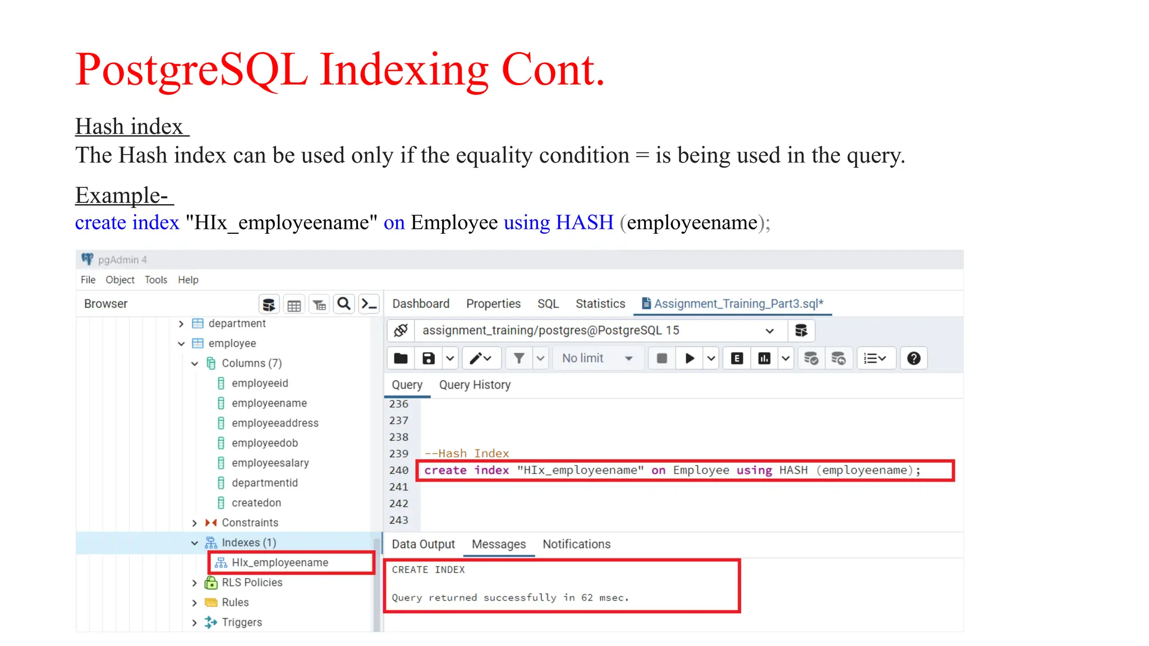Expand the department table node
This screenshot has height=646, width=1149.
tap(181, 324)
